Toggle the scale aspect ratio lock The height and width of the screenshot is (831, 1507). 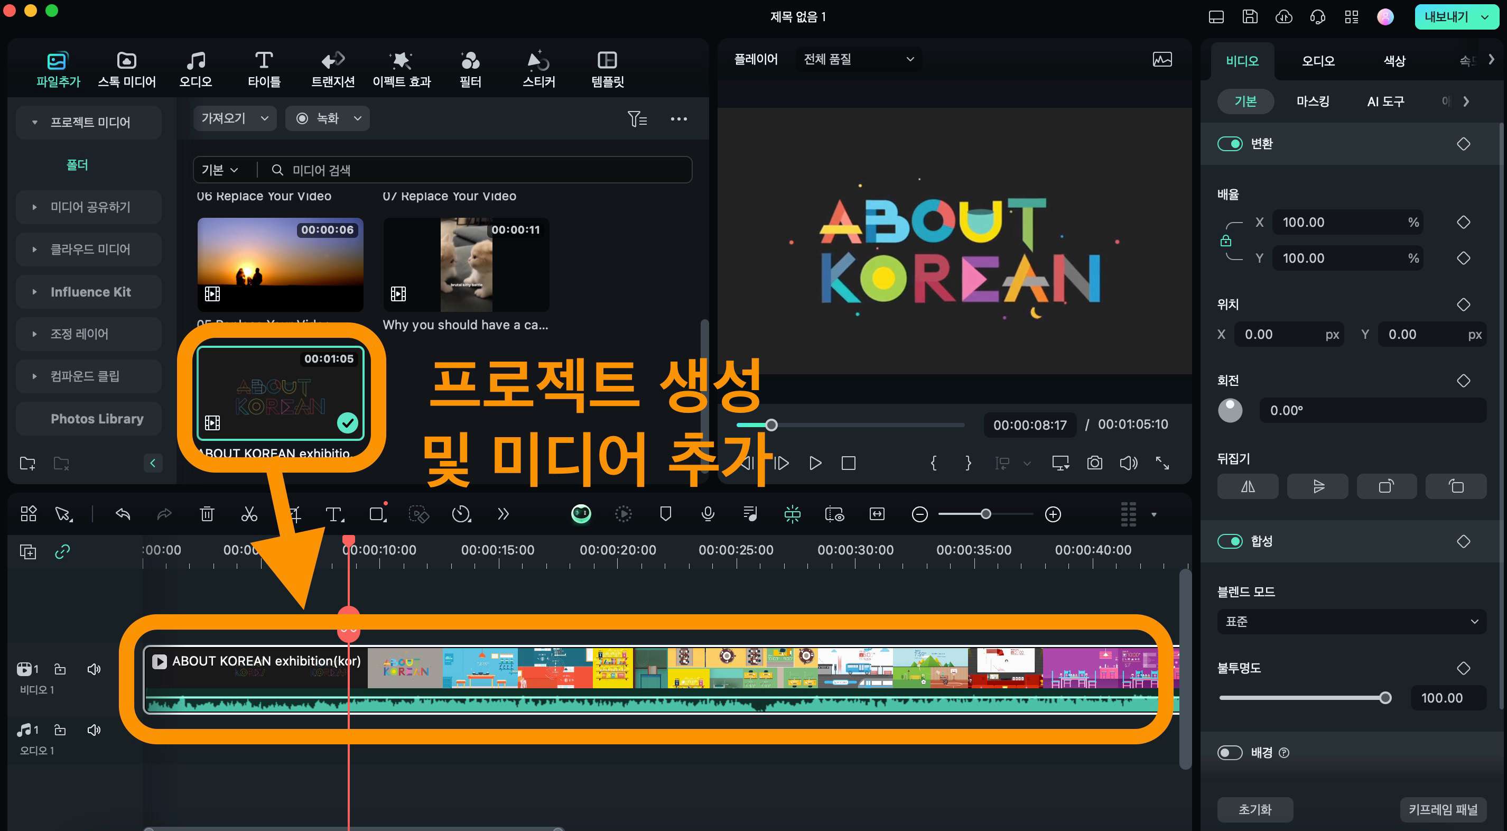click(x=1225, y=240)
